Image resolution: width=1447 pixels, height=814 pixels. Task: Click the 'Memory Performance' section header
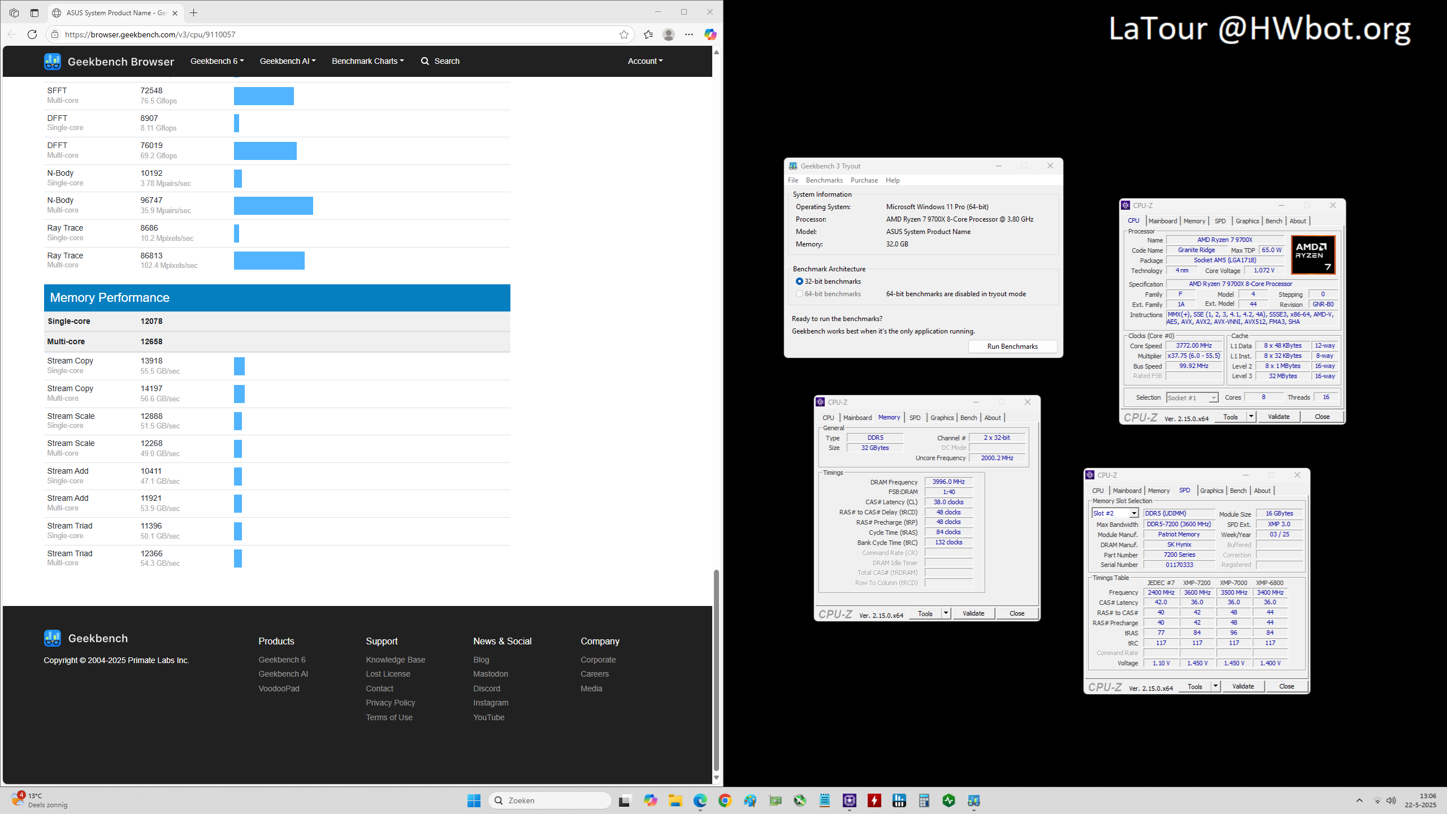pos(277,298)
